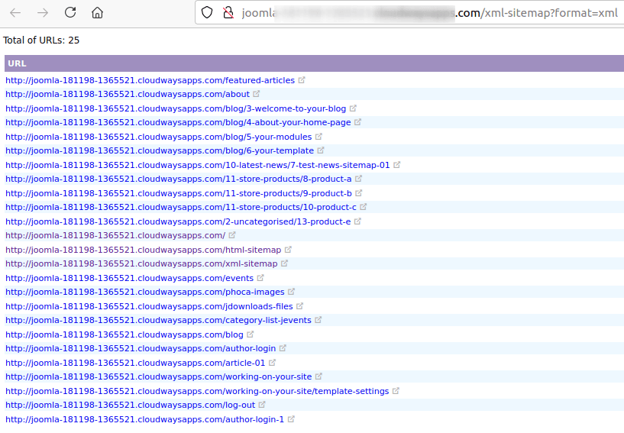Viewport: 624px width, 433px height.
Task: Go forward using the browser forward arrow
Action: (x=43, y=13)
